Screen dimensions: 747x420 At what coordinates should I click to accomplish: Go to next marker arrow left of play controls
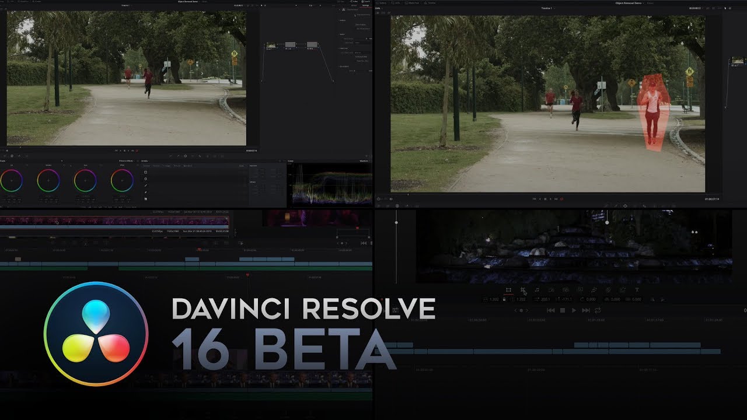pos(527,310)
